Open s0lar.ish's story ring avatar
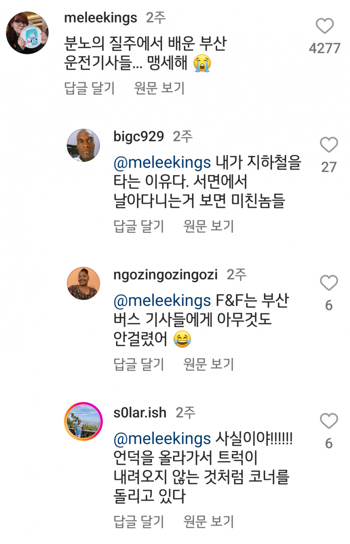The width and height of the screenshot is (350, 544). tap(83, 421)
